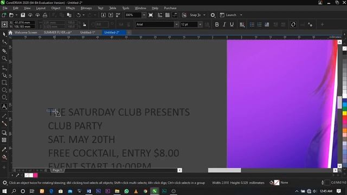Click the Print icon
Image resolution: width=347 pixels, height=195 pixels.
45,15
